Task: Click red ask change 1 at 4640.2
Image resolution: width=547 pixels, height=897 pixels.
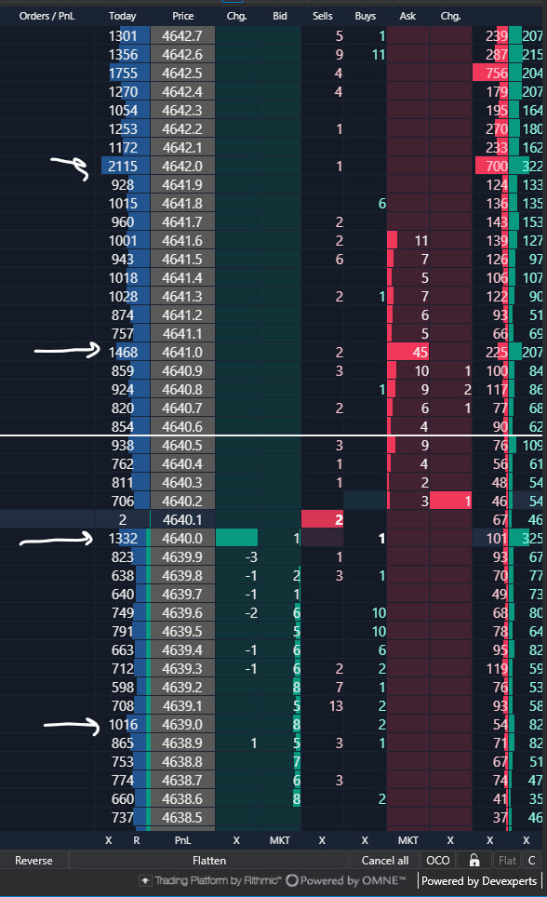Action: (x=451, y=502)
